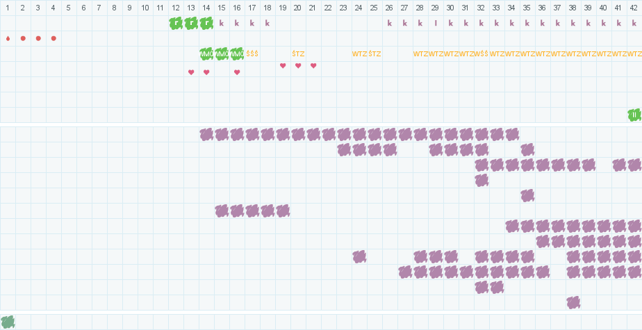Click the orange WTZ entry on day 24
Image resolution: width=642 pixels, height=330 pixels.
(359, 53)
